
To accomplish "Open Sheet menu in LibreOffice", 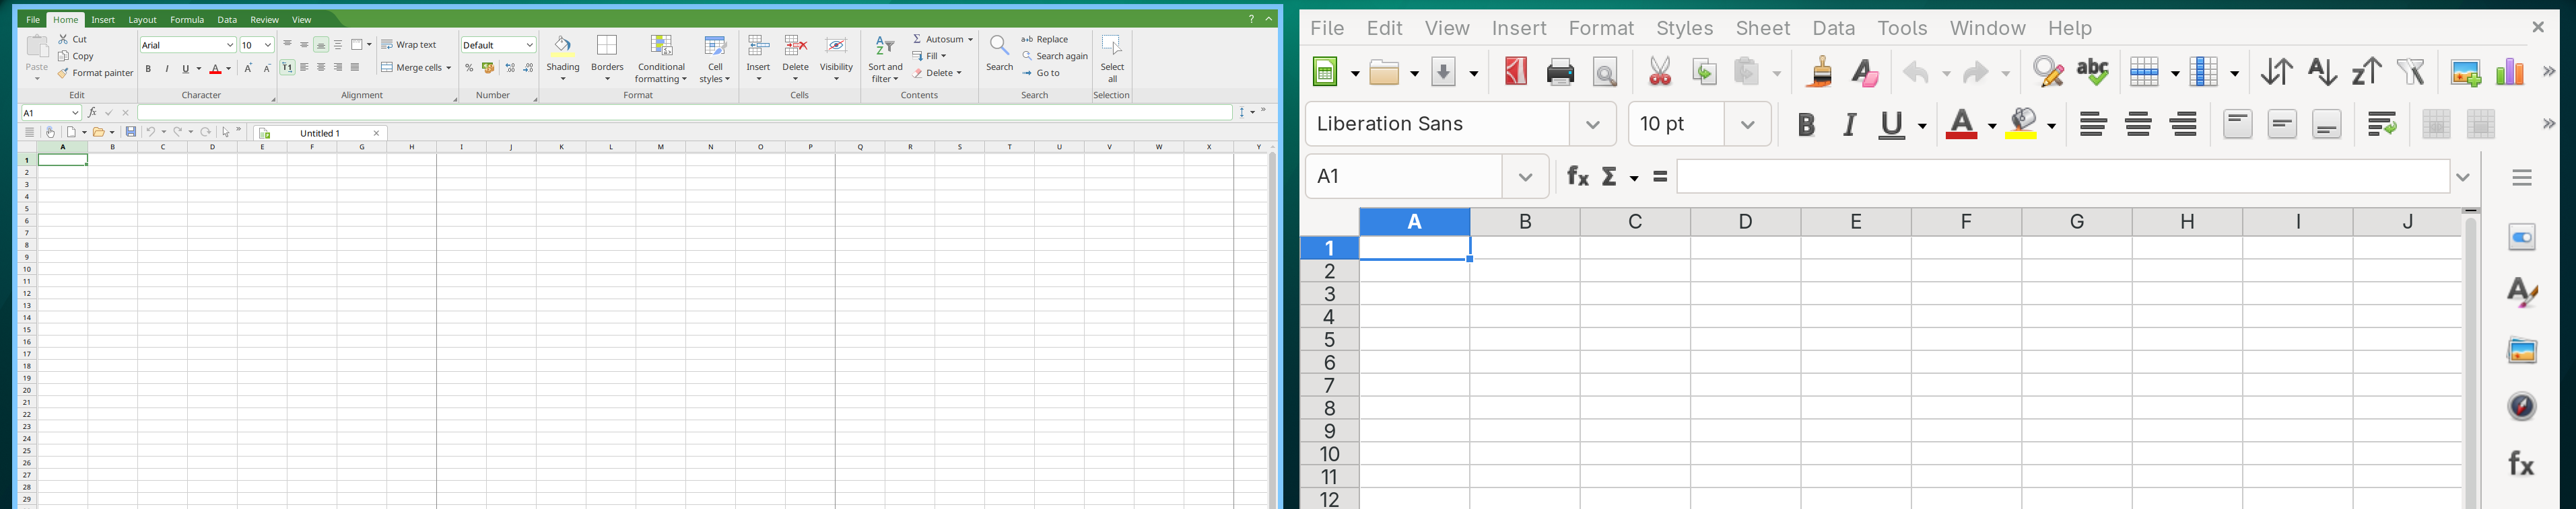I will click(1763, 28).
